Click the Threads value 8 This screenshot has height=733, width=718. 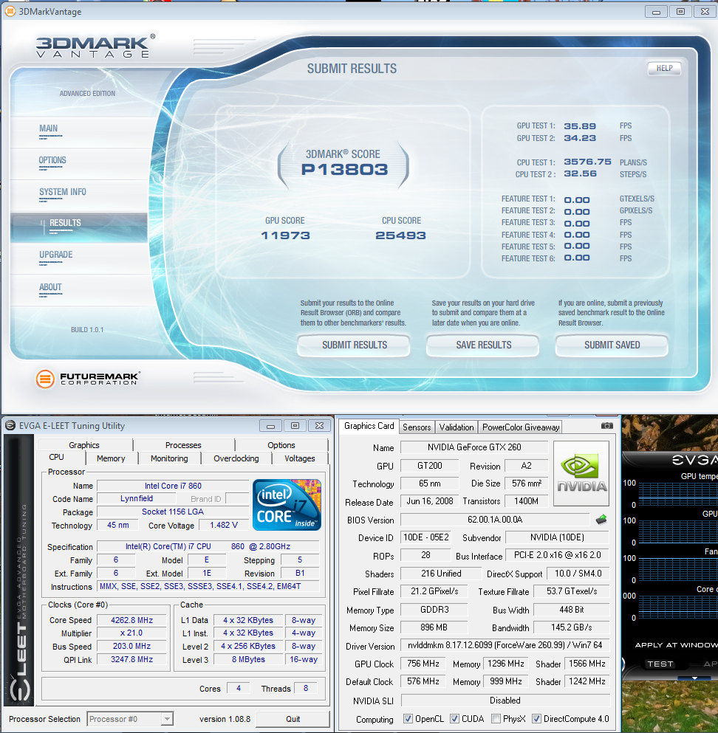point(306,688)
